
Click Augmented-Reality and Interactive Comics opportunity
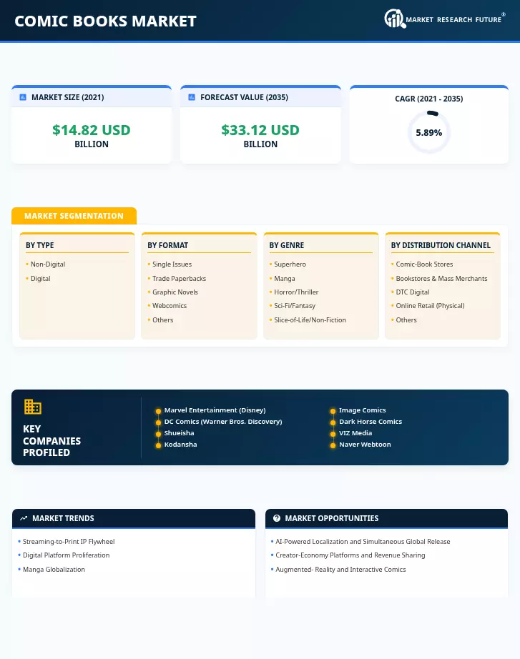coord(340,570)
